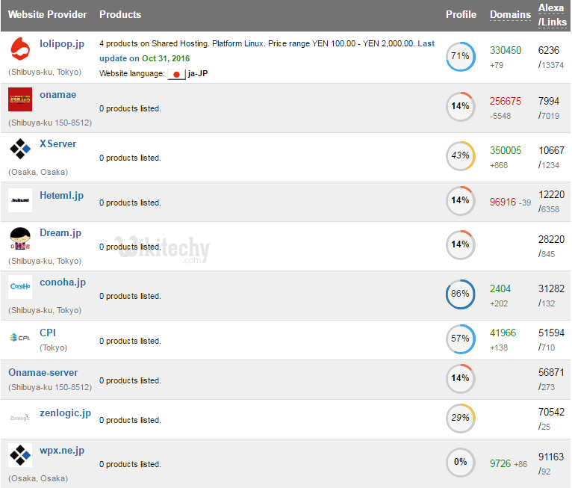Click the zenlogic.jp logo icon
This screenshot has width=572, height=488.
click(x=20, y=418)
